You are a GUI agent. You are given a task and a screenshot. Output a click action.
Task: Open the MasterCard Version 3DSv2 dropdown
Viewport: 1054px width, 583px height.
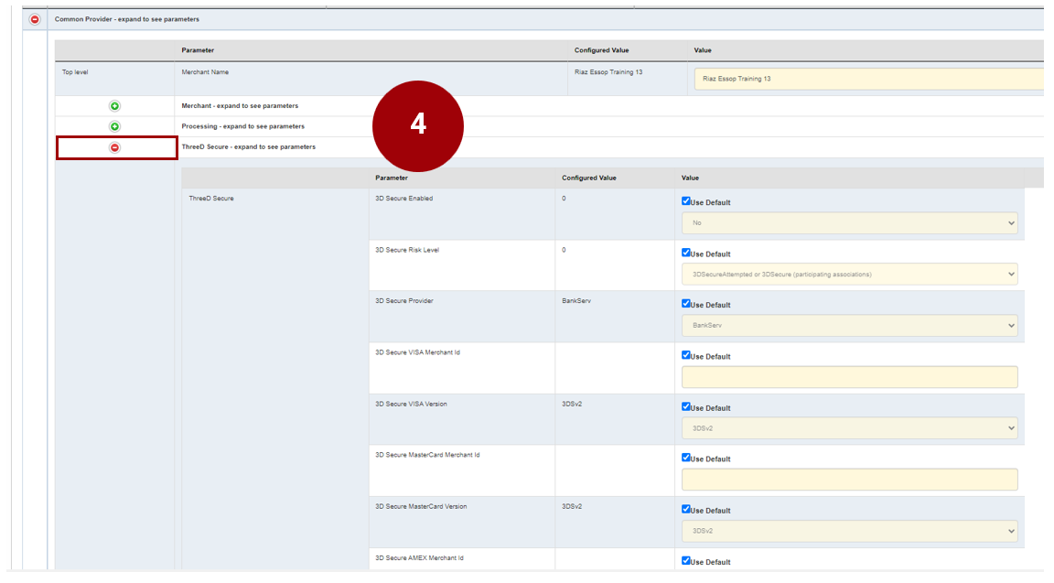pyautogui.click(x=850, y=531)
